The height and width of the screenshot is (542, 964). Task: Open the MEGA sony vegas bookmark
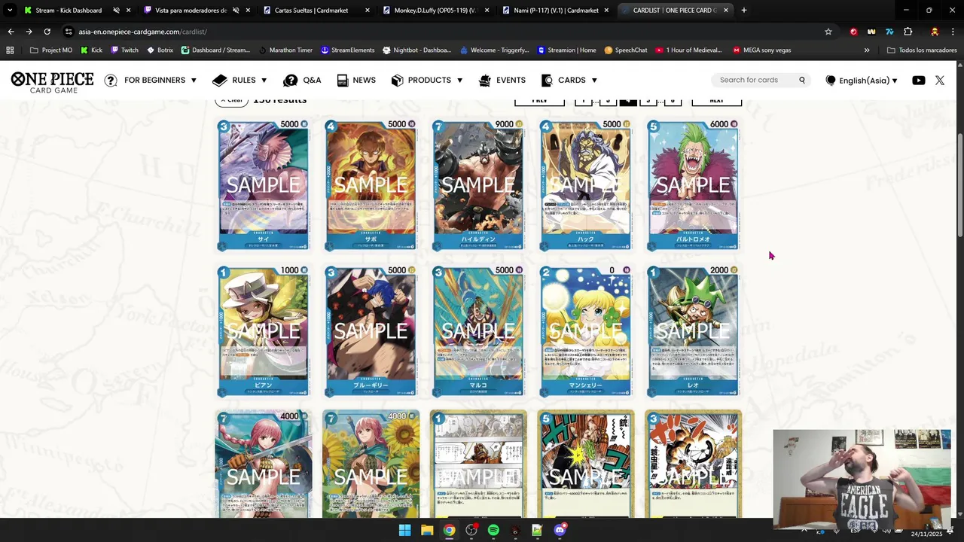coord(761,50)
